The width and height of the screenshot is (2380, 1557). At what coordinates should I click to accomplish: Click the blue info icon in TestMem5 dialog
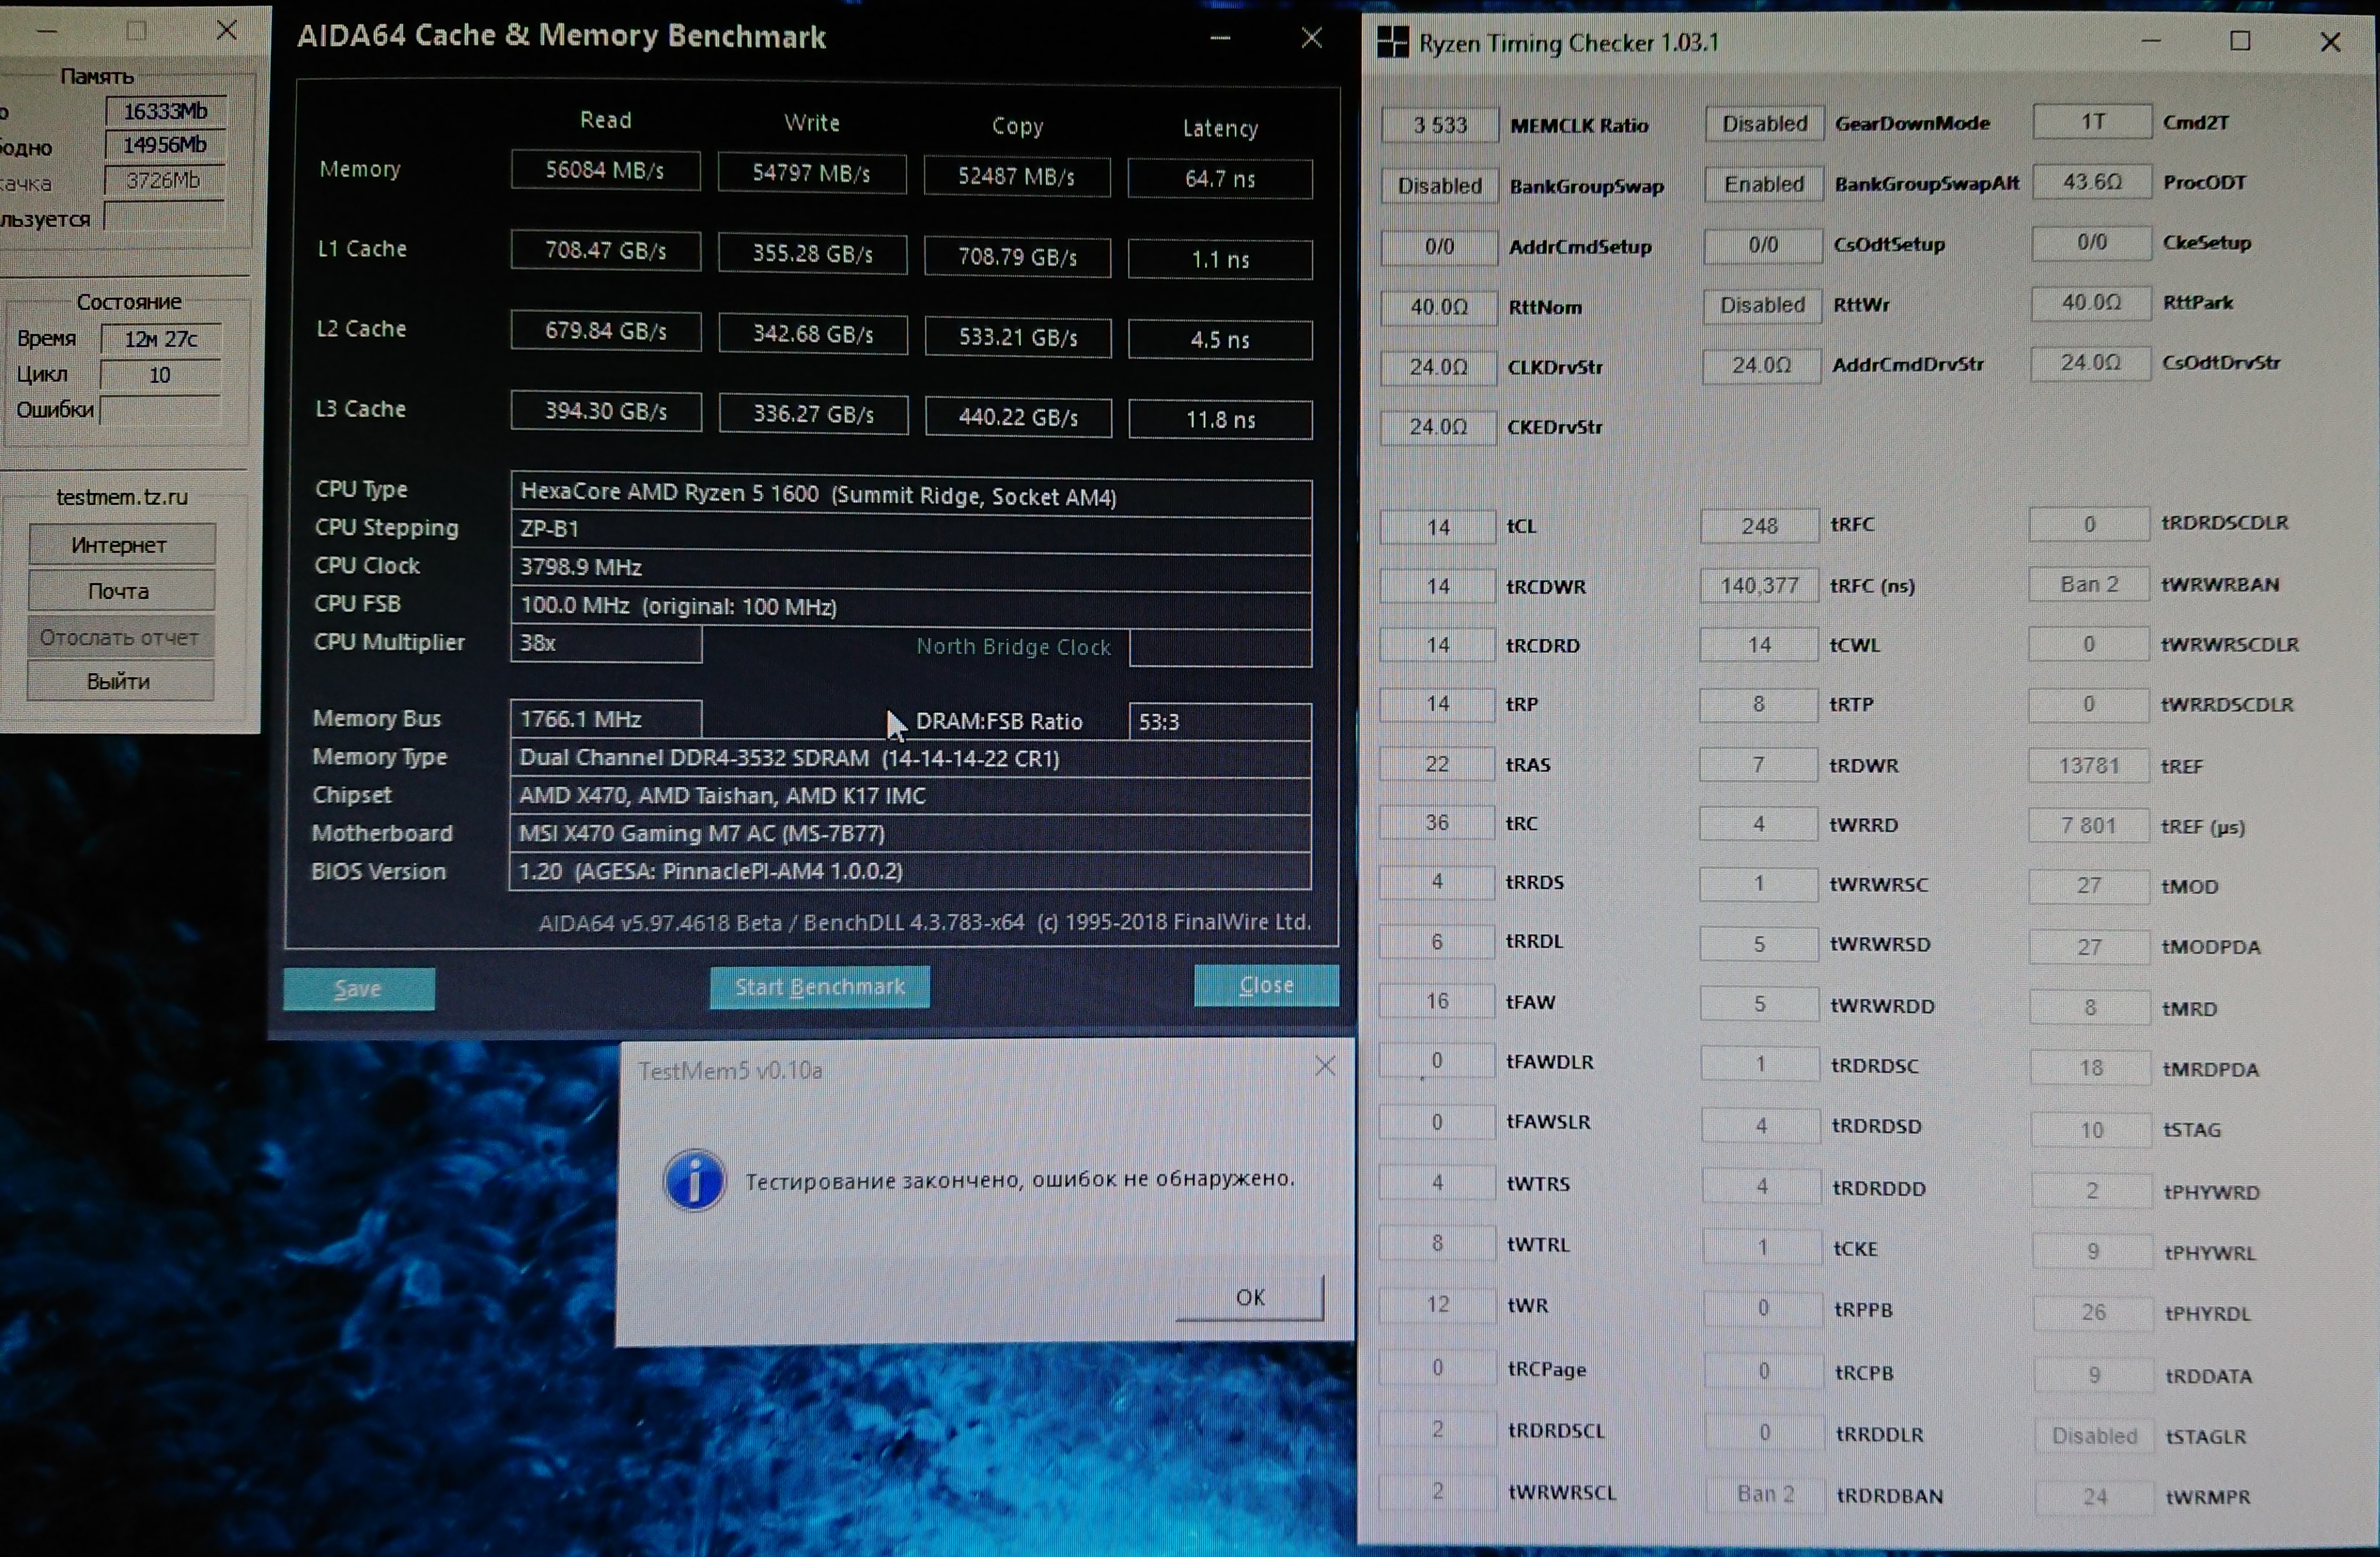694,1181
